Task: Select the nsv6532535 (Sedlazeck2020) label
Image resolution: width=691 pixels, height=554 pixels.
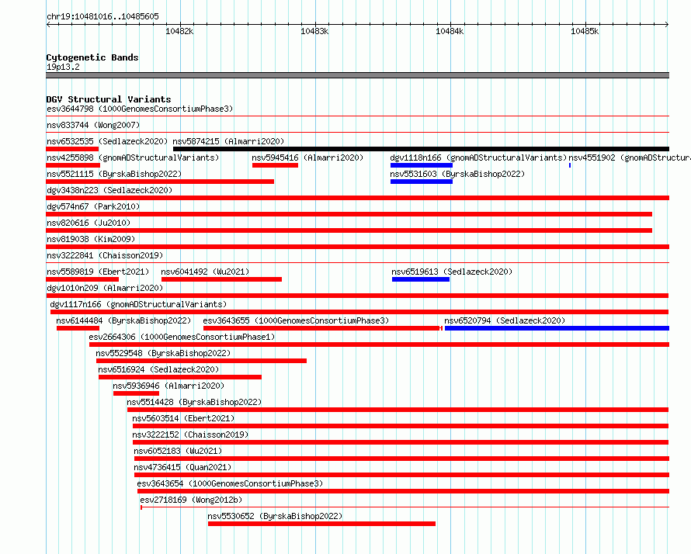Action: coord(107,141)
